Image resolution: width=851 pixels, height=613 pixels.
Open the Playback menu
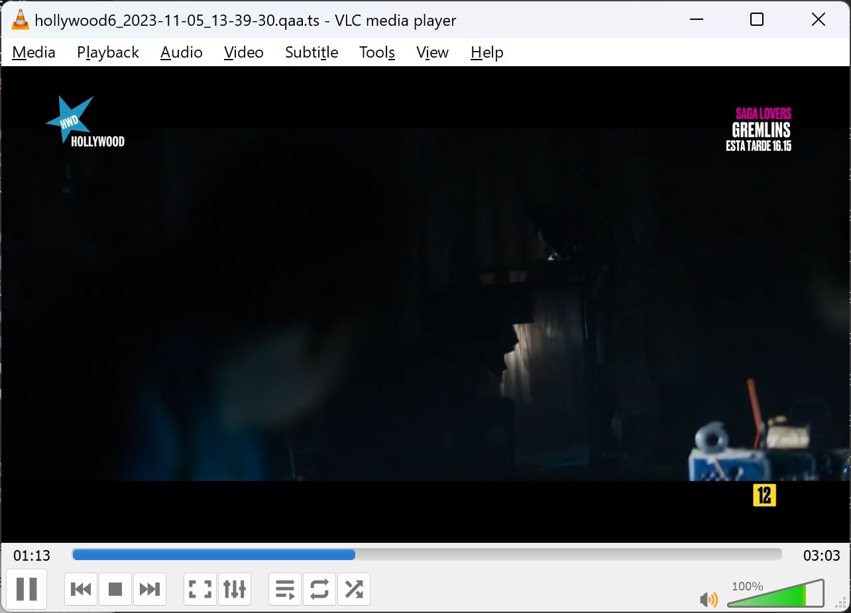pyautogui.click(x=108, y=52)
